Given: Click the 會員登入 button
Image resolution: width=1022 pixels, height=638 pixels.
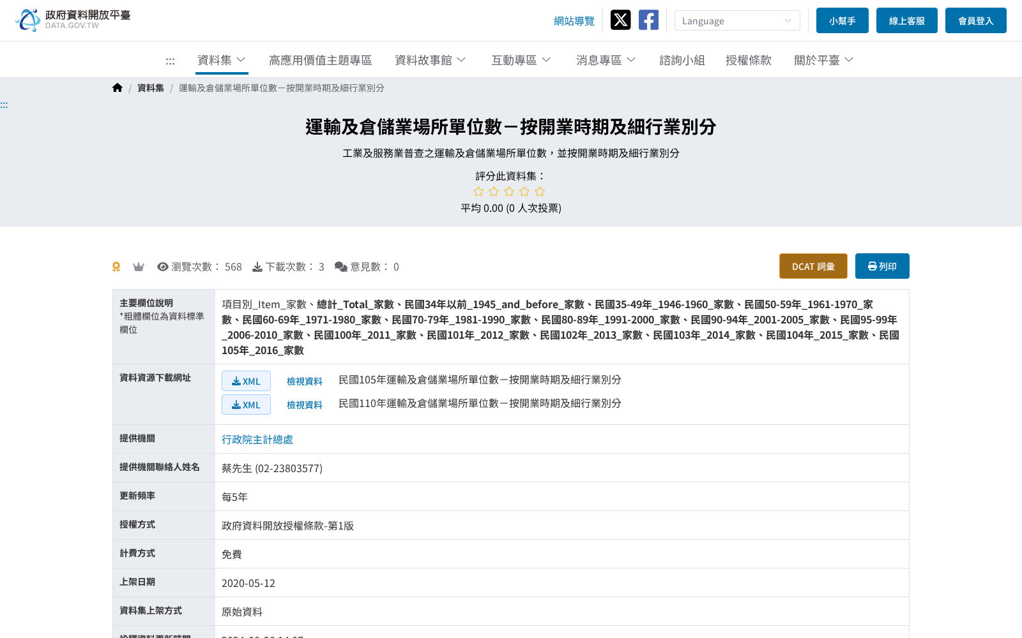Looking at the screenshot, I should pyautogui.click(x=976, y=20).
